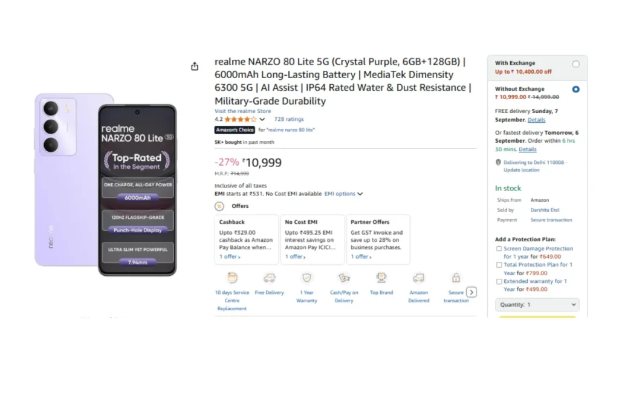619x413 pixels.
Task: Click the 1 Year Warranty shield icon
Action: (307, 278)
